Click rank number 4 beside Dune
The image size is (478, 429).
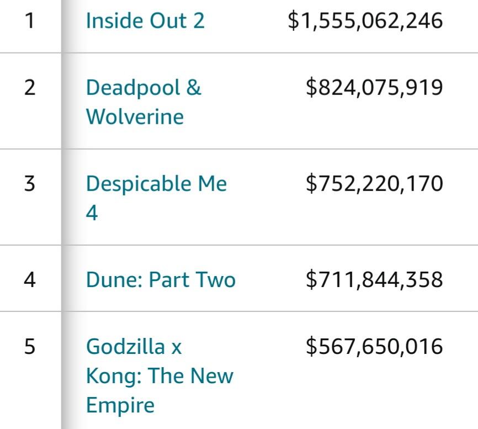30,279
